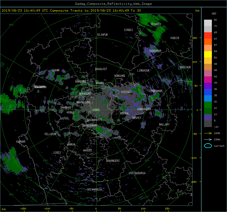Click the 'current' legend text

click(219, 146)
